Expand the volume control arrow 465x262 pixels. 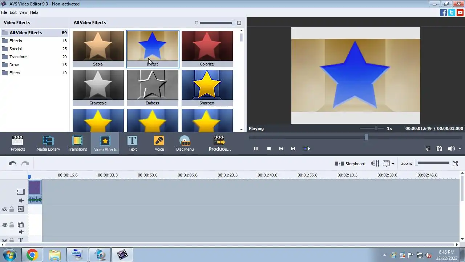pos(460,148)
